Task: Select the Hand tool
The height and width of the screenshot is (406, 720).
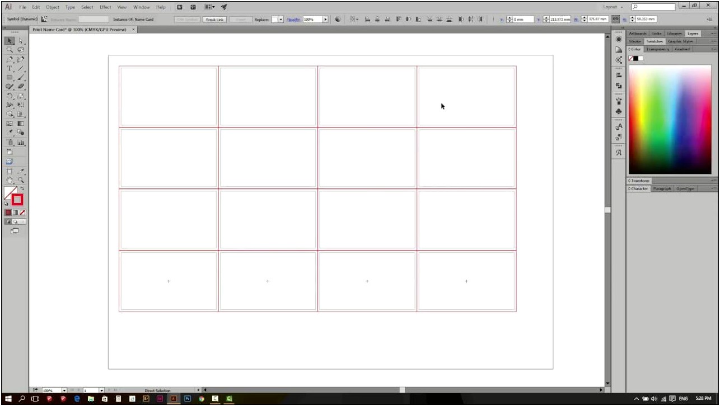Action: click(10, 180)
